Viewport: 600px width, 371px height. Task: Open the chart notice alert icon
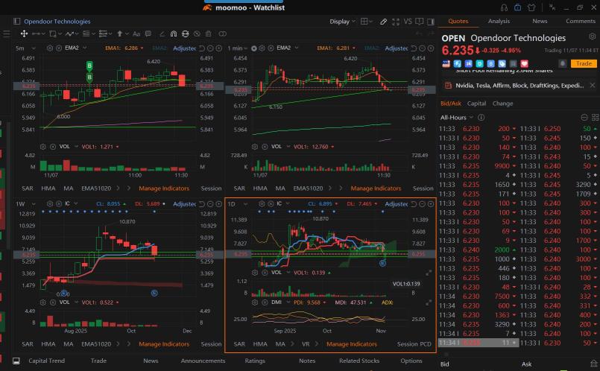click(x=420, y=22)
